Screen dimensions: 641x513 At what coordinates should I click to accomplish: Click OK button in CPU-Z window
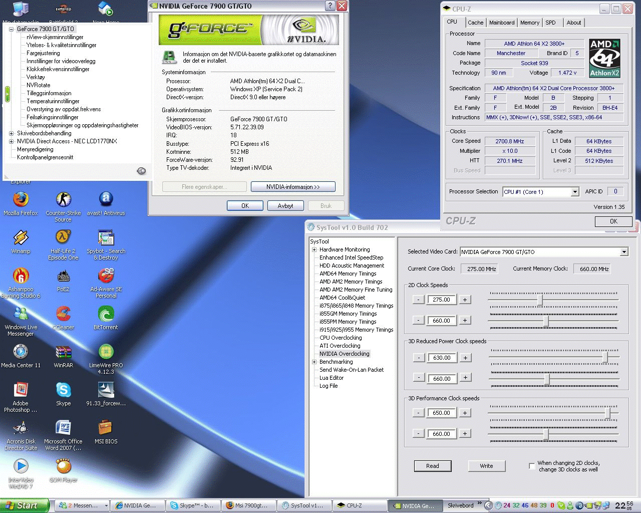613,221
